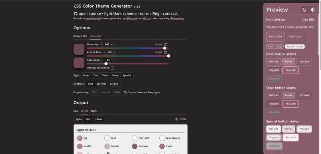Click the Special badge
321x154 pixels.
(295, 47)
